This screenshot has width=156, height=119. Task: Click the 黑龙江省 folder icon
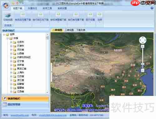coord(14,69)
